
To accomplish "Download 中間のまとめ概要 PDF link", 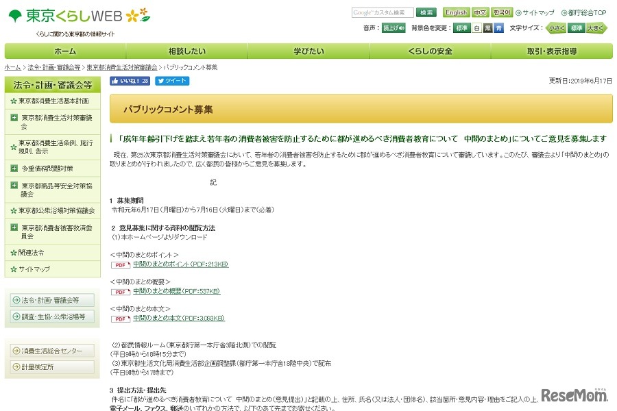I will pos(176,291).
